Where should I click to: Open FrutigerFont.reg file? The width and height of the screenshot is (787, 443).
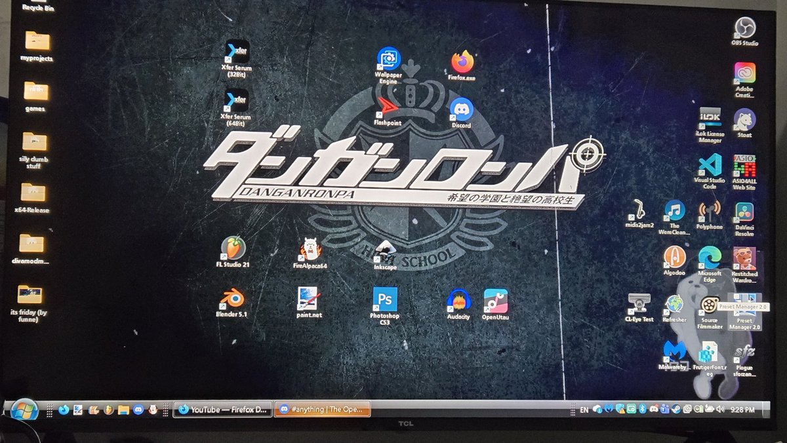point(710,359)
